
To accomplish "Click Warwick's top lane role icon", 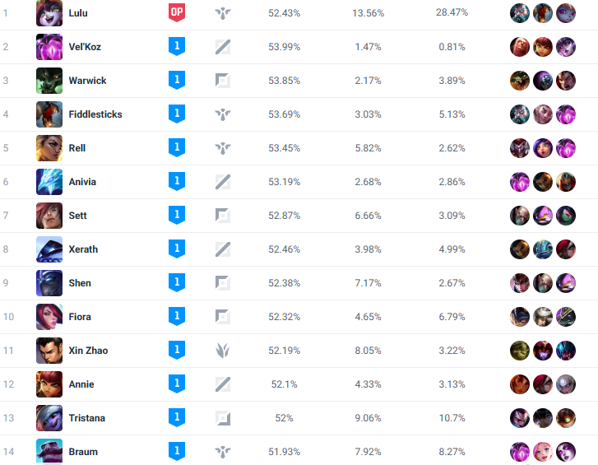I will click(x=223, y=81).
